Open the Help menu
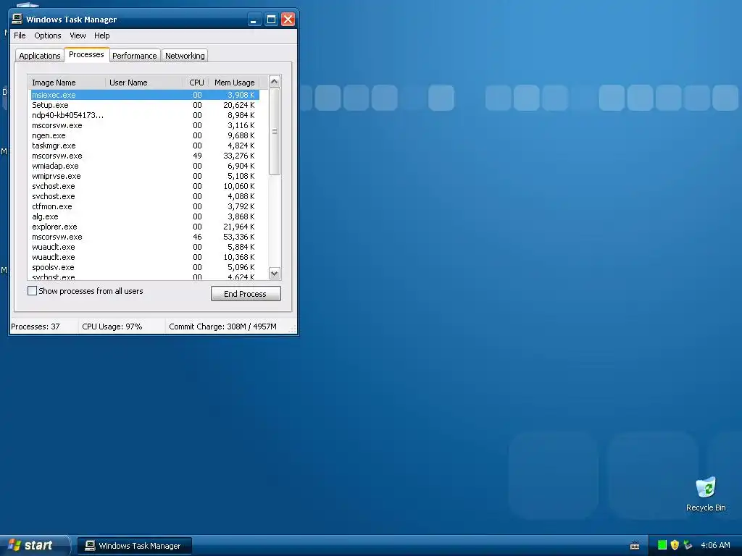The width and height of the screenshot is (742, 556). [x=101, y=35]
